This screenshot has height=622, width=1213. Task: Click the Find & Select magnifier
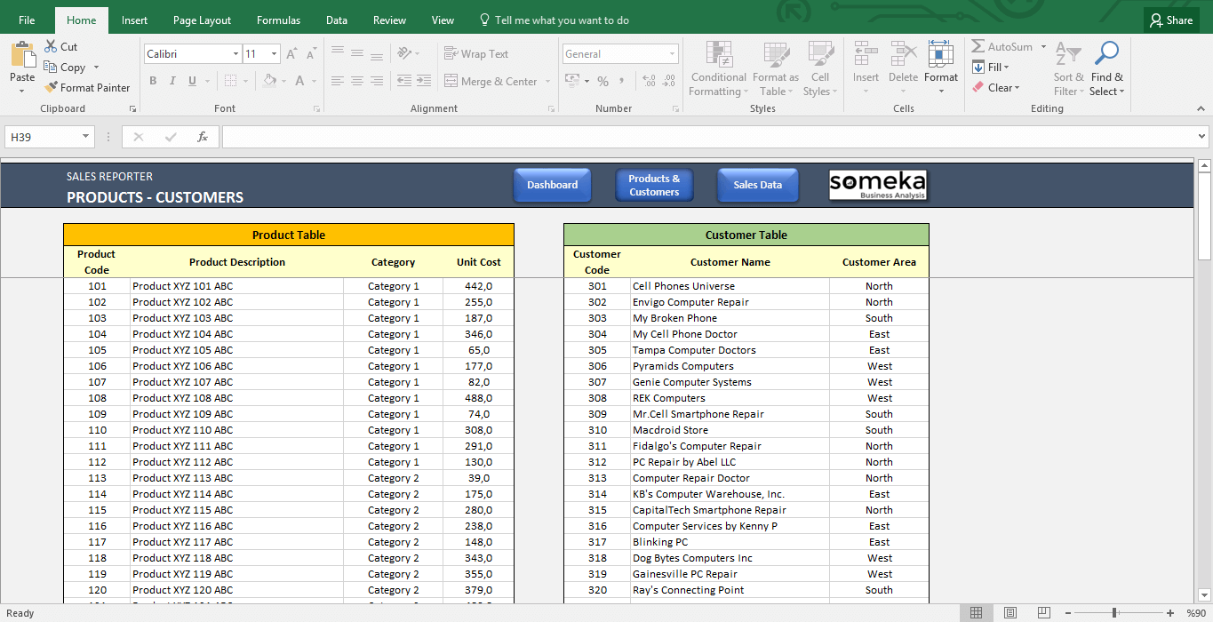(x=1106, y=55)
